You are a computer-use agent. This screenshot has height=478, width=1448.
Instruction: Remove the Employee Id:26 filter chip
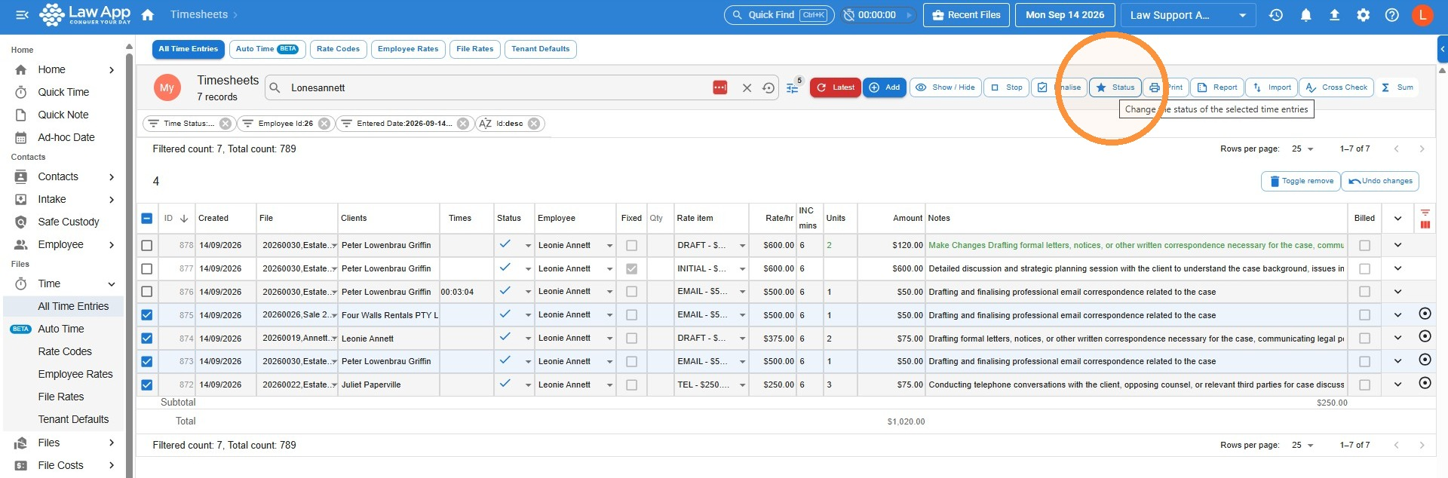click(x=324, y=124)
